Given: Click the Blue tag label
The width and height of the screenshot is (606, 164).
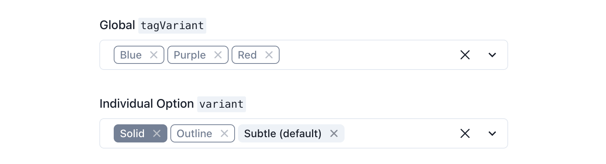Looking at the screenshot, I should coord(131,55).
